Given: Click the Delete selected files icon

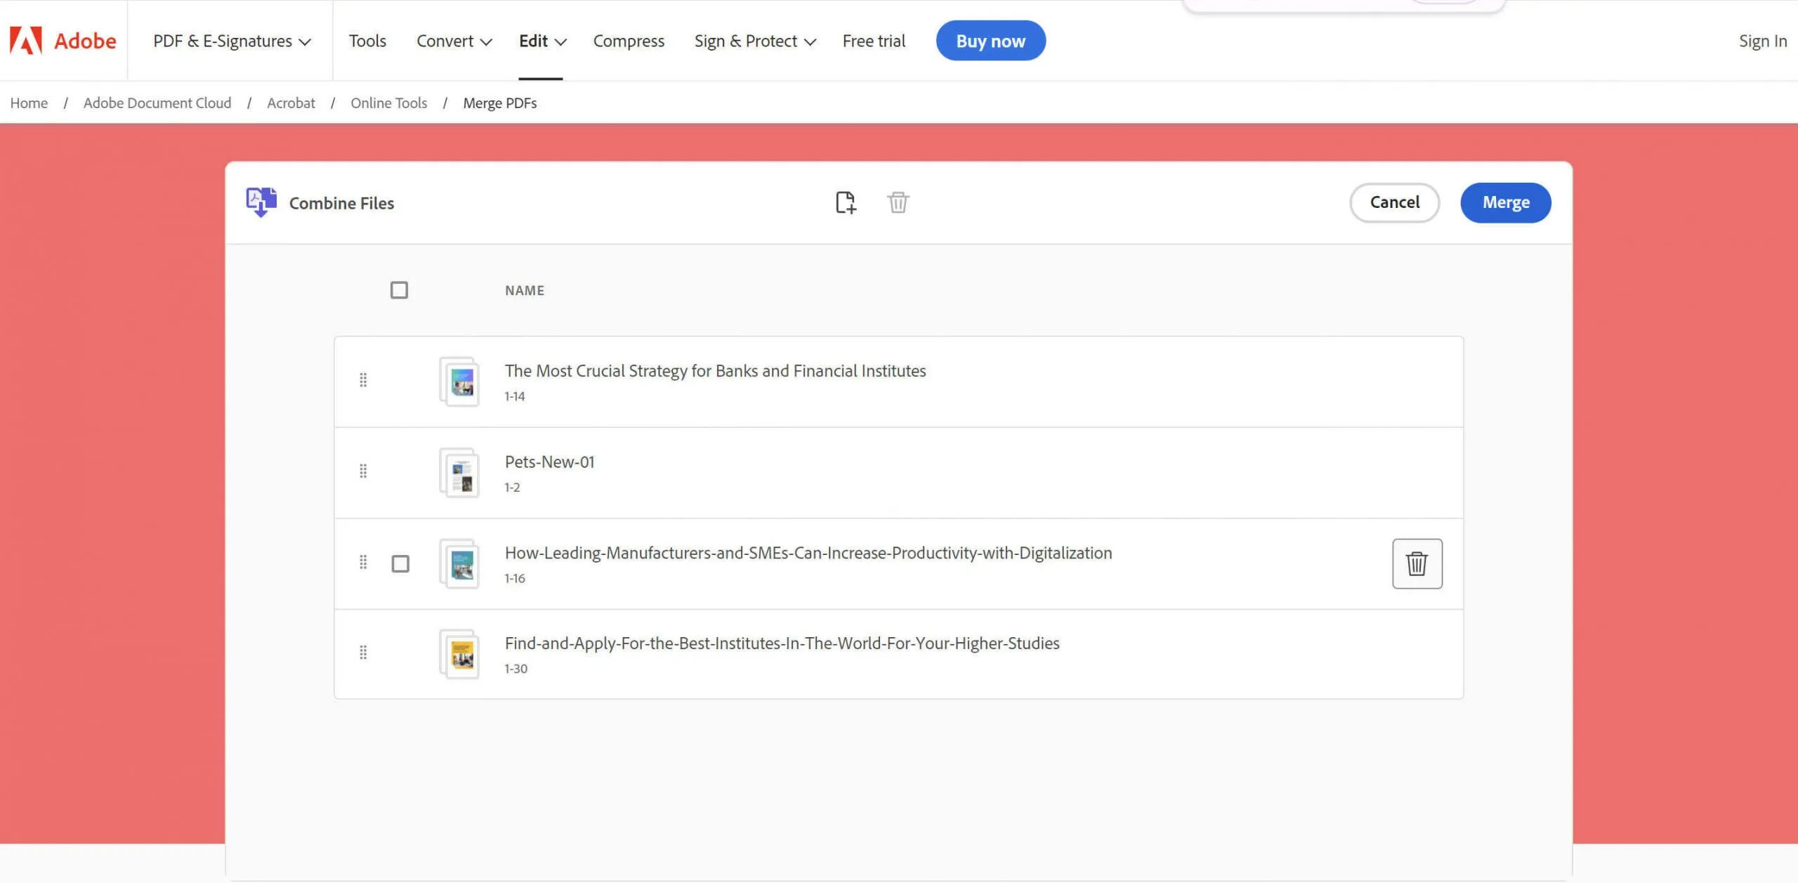Looking at the screenshot, I should pyautogui.click(x=899, y=203).
